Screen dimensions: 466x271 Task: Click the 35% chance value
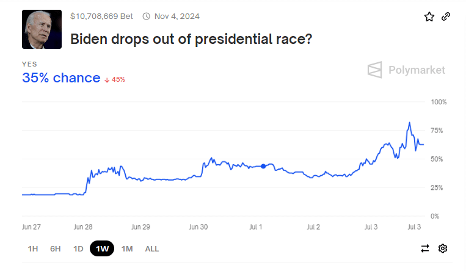point(61,78)
